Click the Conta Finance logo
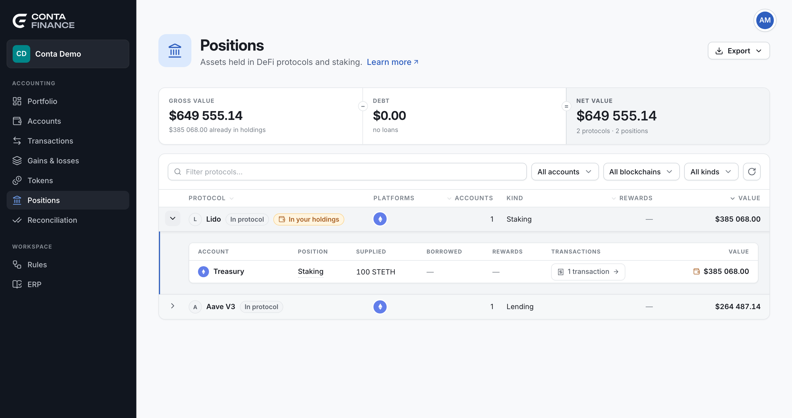The image size is (792, 418). [43, 21]
